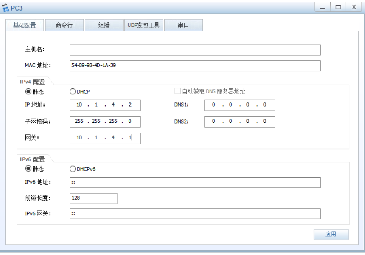Viewport: 365px width, 255px height.
Task: Select the DHCP radio button
Action: click(73, 91)
